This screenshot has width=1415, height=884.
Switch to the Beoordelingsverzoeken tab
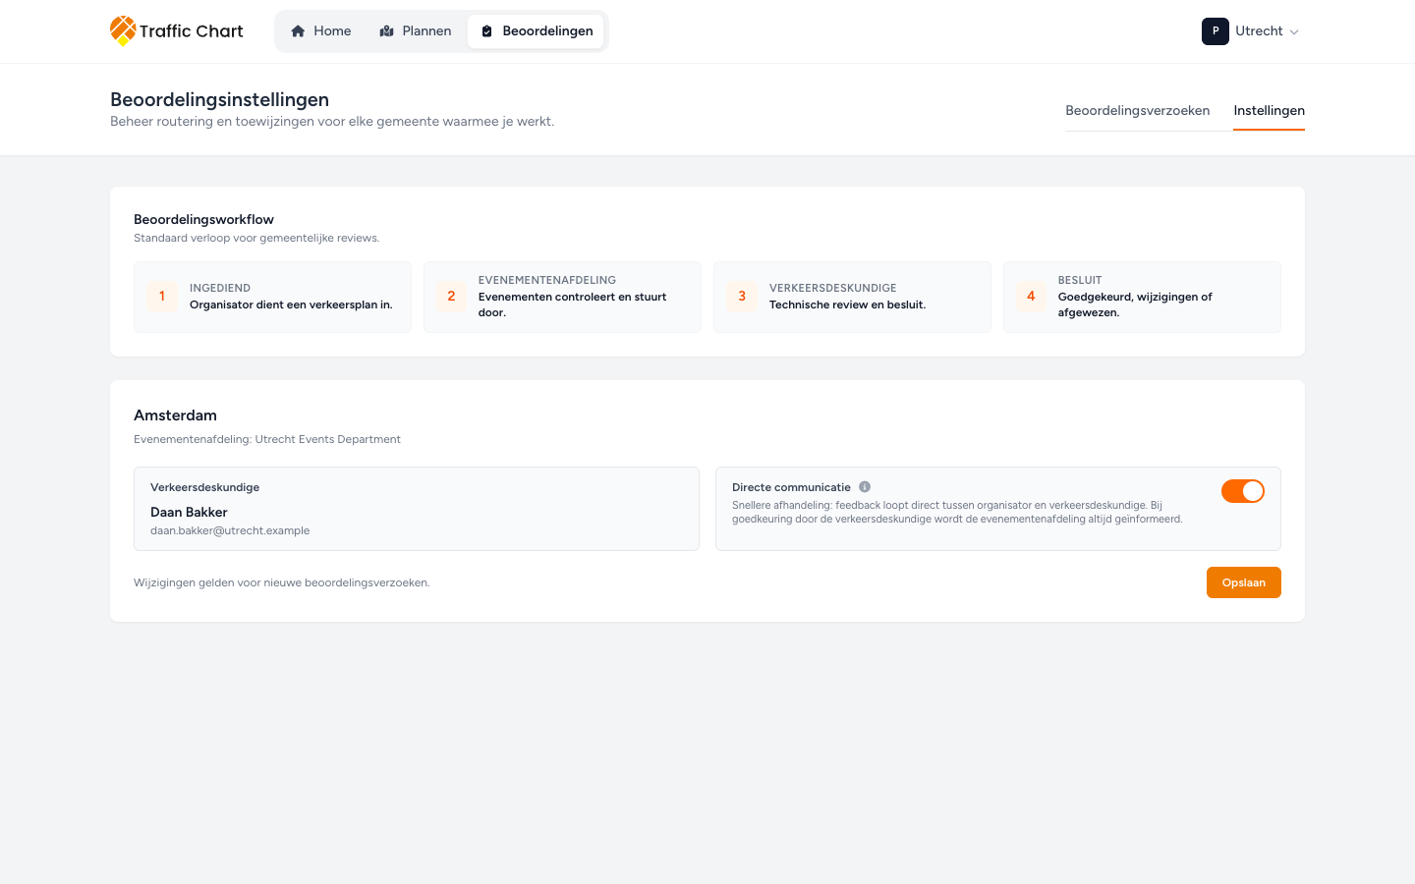tap(1138, 111)
